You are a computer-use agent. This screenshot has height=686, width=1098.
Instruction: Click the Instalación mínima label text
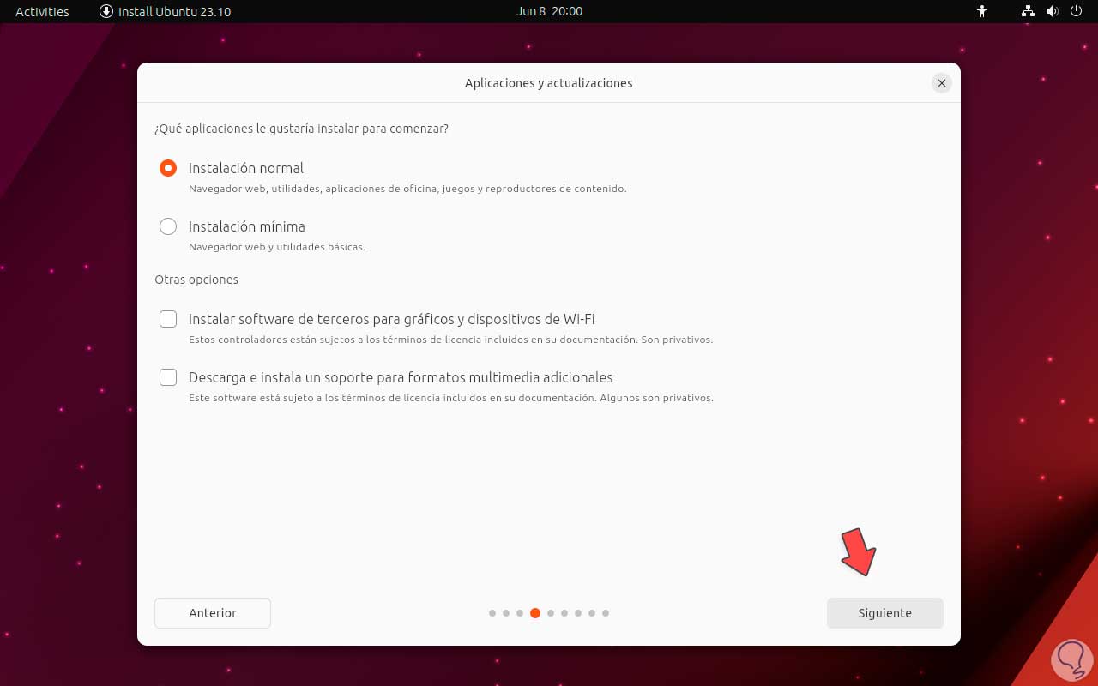point(247,226)
